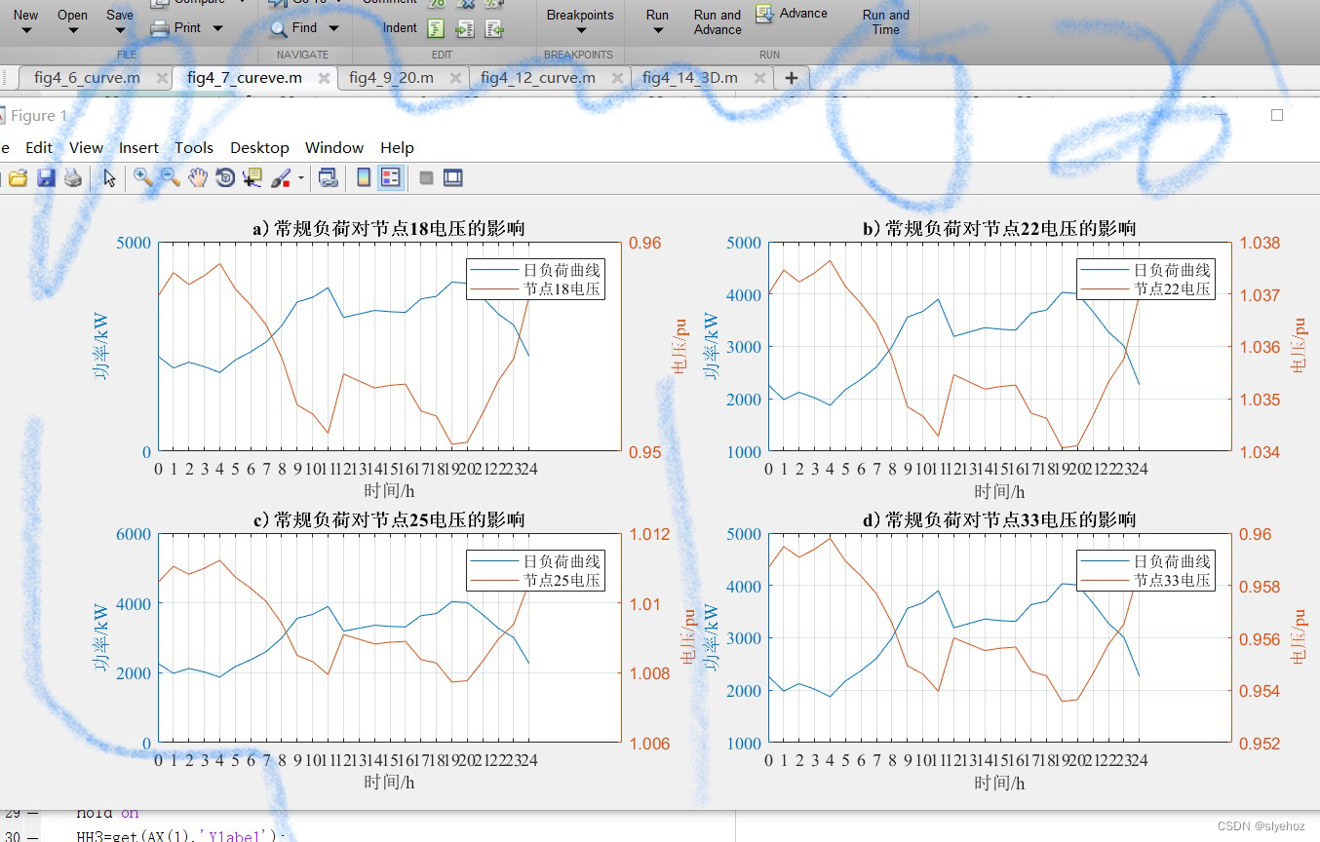Click the Open File icon in Figure toolbar
This screenshot has width=1320, height=842.
point(19,178)
